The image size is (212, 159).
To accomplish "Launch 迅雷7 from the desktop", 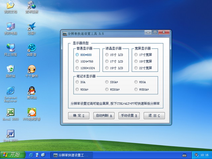I will point(32,27).
